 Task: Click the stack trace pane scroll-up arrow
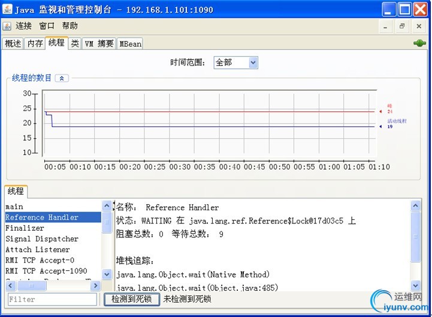415,206
